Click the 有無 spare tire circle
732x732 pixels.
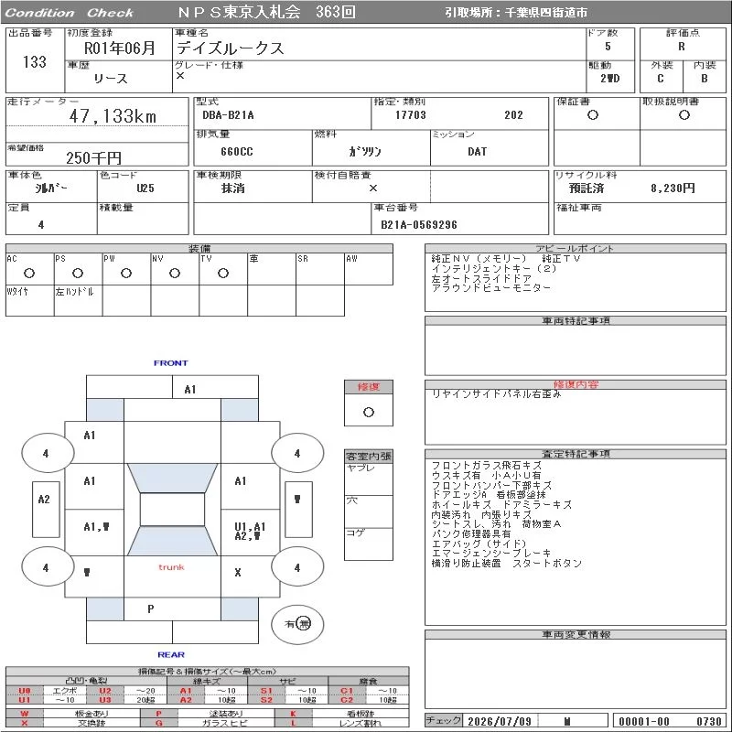click(x=297, y=624)
